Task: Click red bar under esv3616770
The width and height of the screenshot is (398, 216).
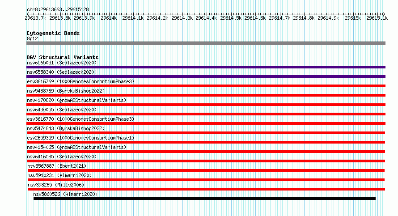Action: pyautogui.click(x=206, y=123)
